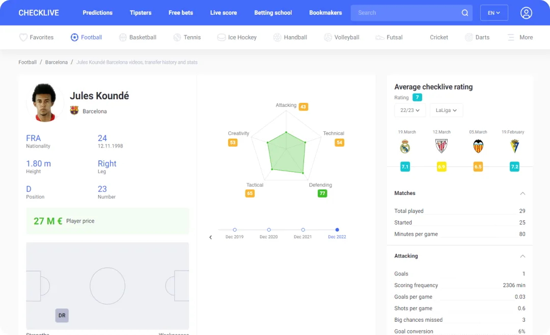Open the Bookmakers menu
Image resolution: width=550 pixels, height=335 pixels.
click(x=325, y=13)
